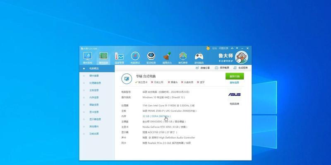Open the title bar dropdown menu arrow
The width and height of the screenshot is (331, 165).
237,48
